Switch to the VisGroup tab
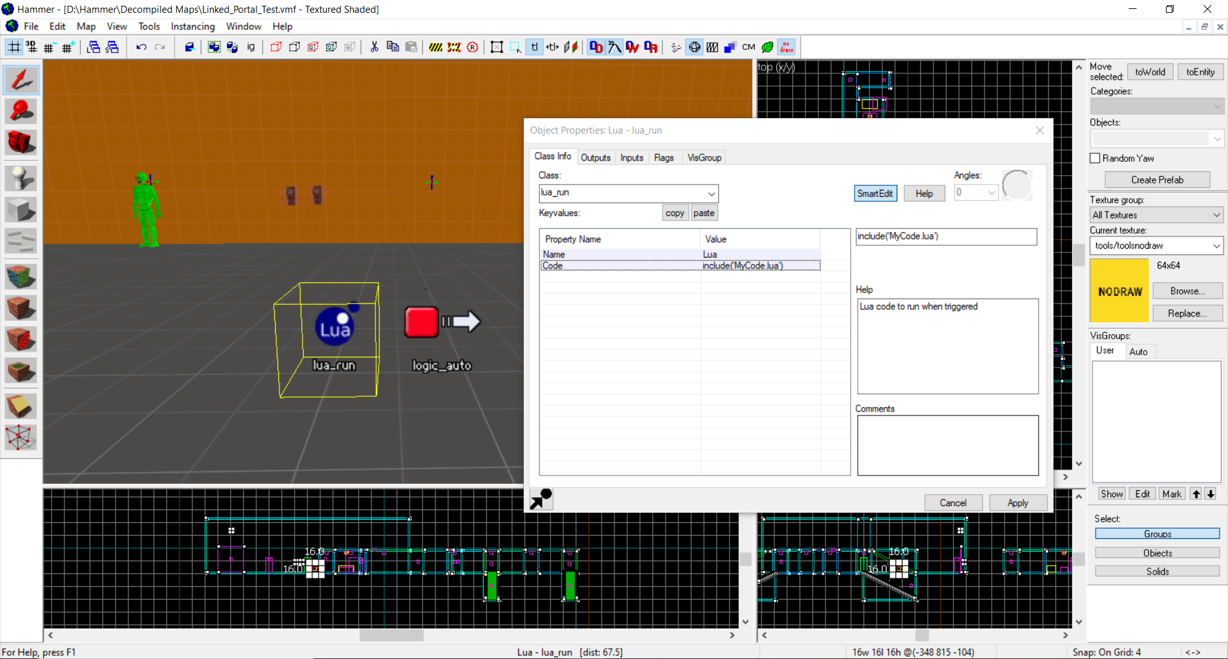 tap(704, 157)
